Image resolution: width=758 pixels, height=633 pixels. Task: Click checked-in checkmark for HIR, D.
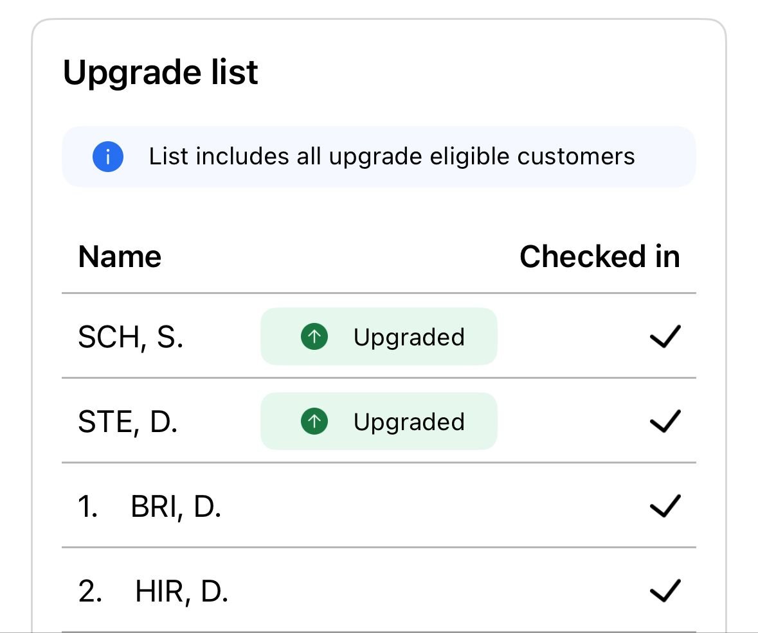click(665, 592)
